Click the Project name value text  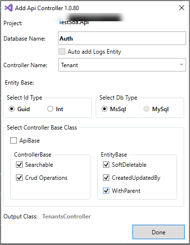click(74, 23)
